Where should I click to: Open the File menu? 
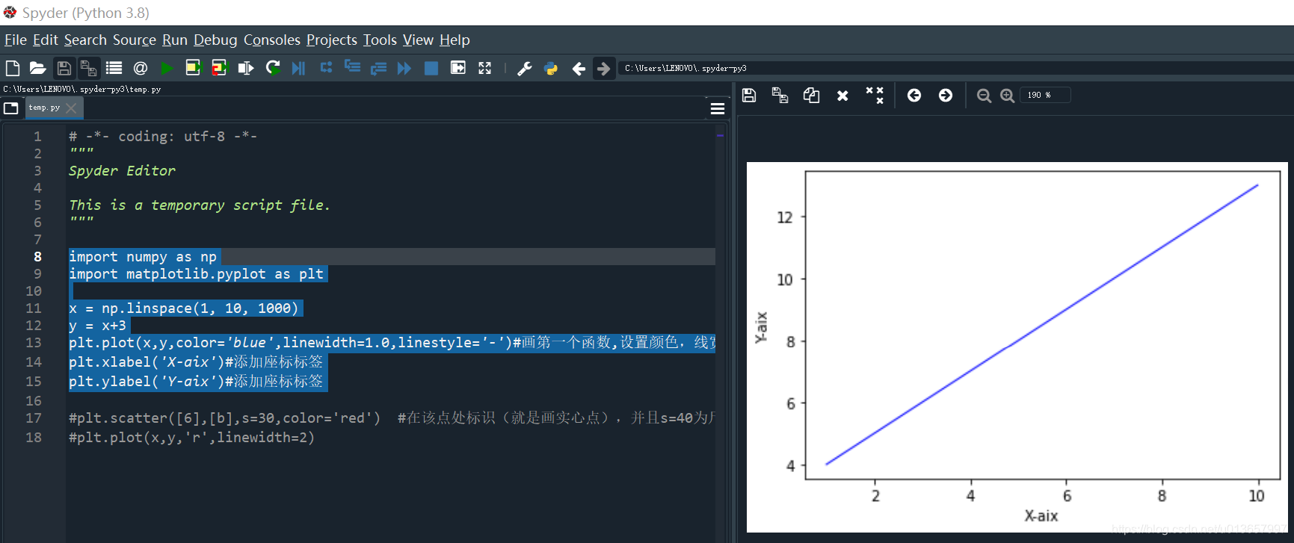(16, 40)
